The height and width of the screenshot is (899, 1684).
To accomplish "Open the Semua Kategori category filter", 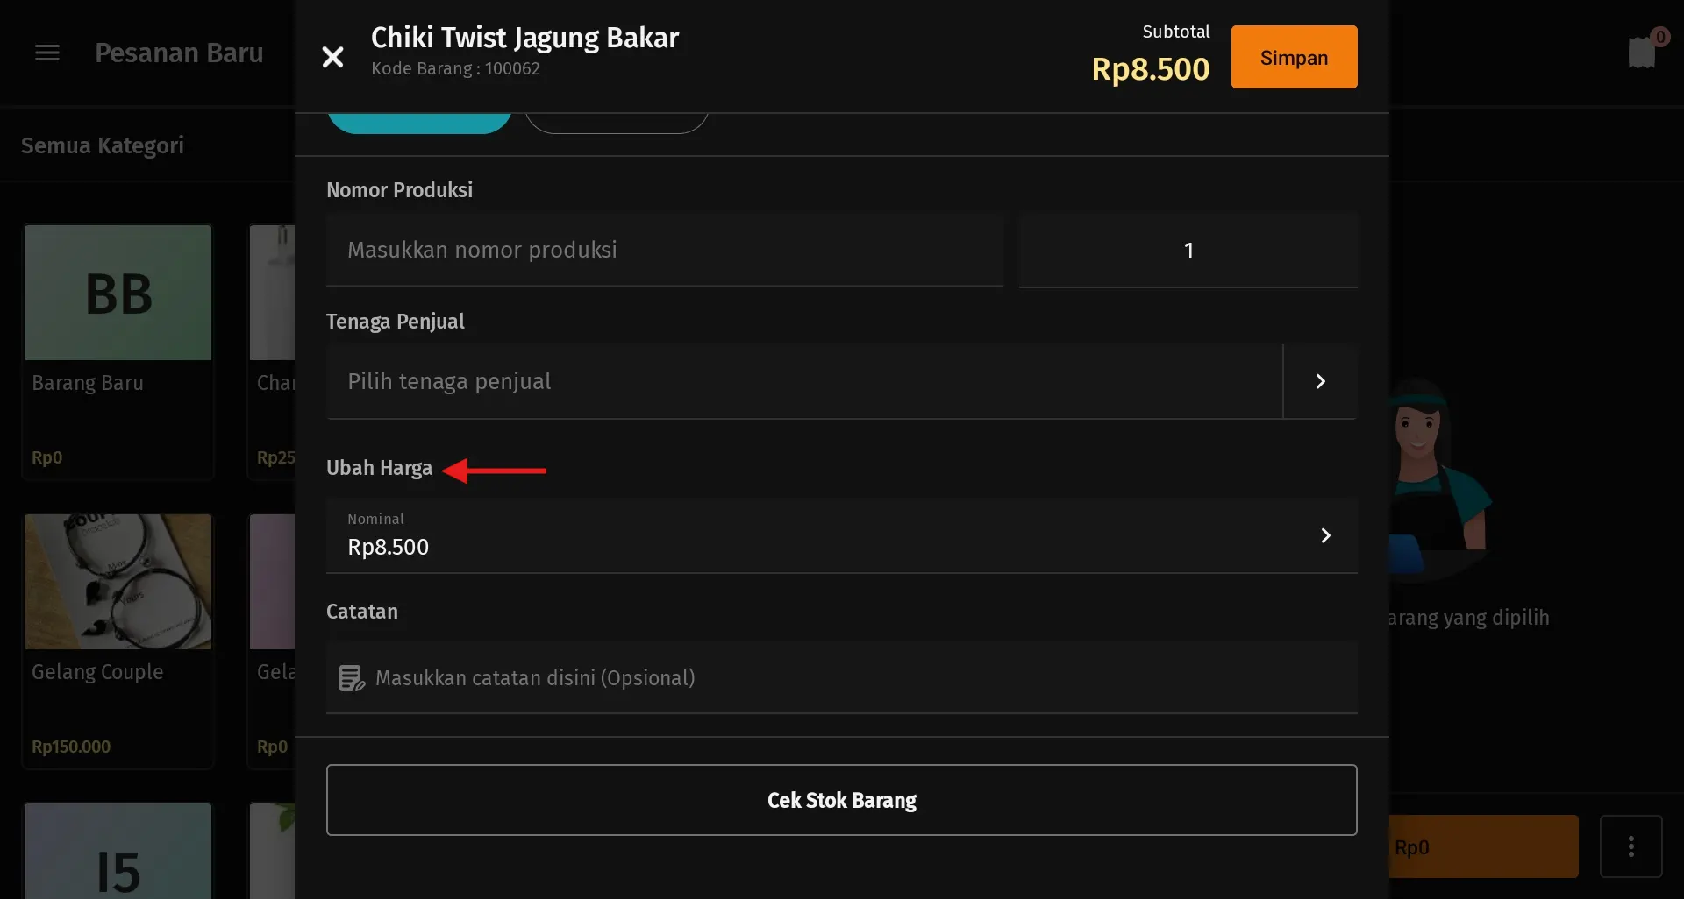I will click(x=103, y=145).
